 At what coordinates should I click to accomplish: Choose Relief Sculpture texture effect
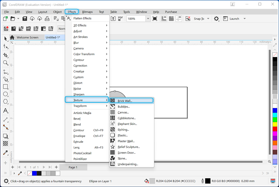pos(132,147)
